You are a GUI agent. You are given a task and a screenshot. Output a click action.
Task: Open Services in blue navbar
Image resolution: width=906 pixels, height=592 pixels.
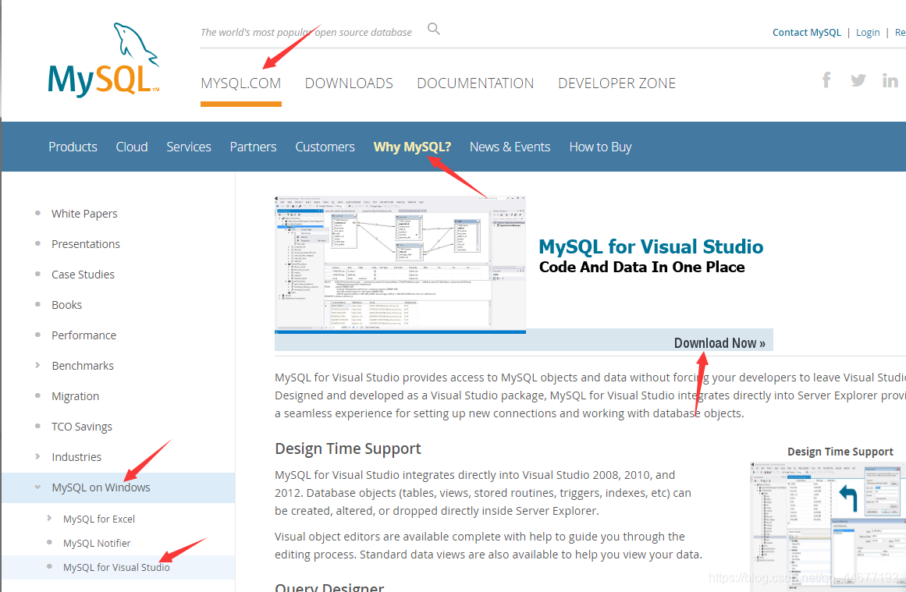click(x=189, y=147)
